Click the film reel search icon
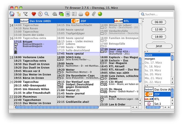Viewport: 183px width, 125px height. pyautogui.click(x=55, y=14)
